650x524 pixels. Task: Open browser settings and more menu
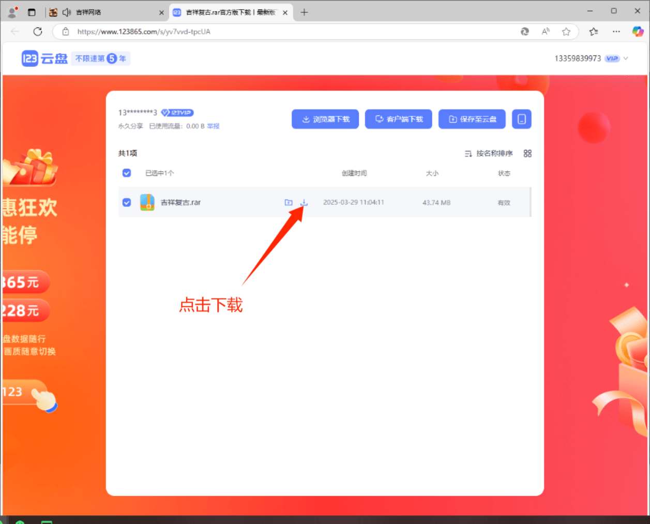tap(616, 32)
